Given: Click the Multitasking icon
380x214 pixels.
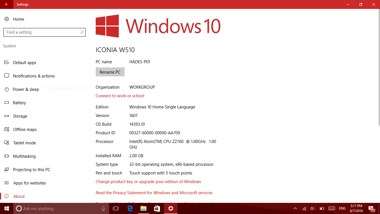Looking at the screenshot, I should (x=7, y=156).
